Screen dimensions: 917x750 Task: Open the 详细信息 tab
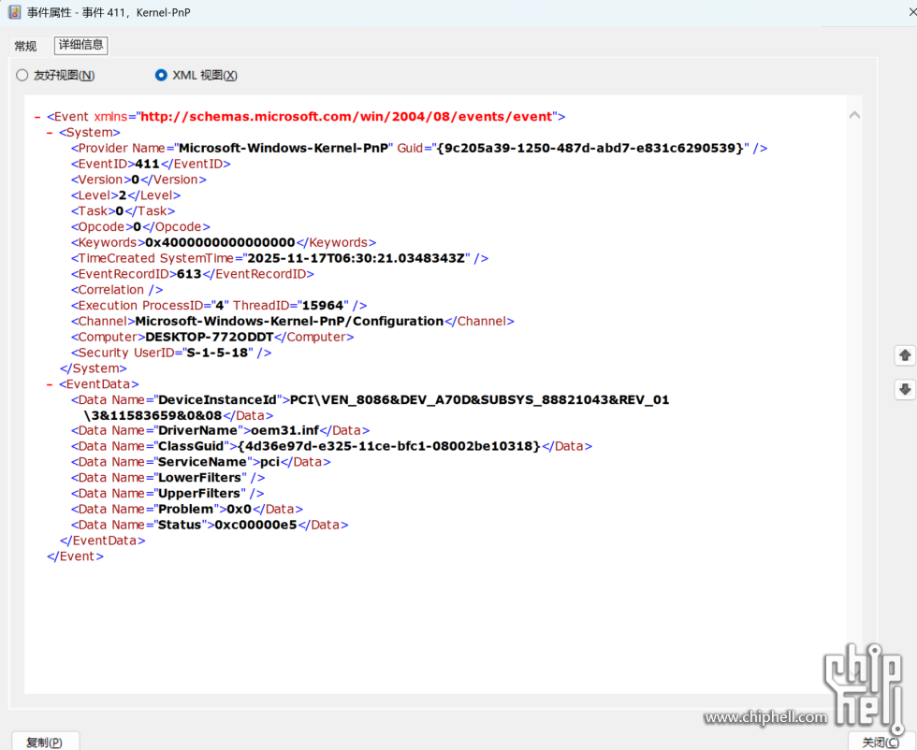[x=81, y=45]
